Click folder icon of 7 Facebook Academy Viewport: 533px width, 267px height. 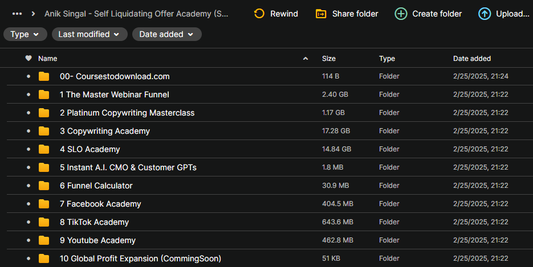44,204
